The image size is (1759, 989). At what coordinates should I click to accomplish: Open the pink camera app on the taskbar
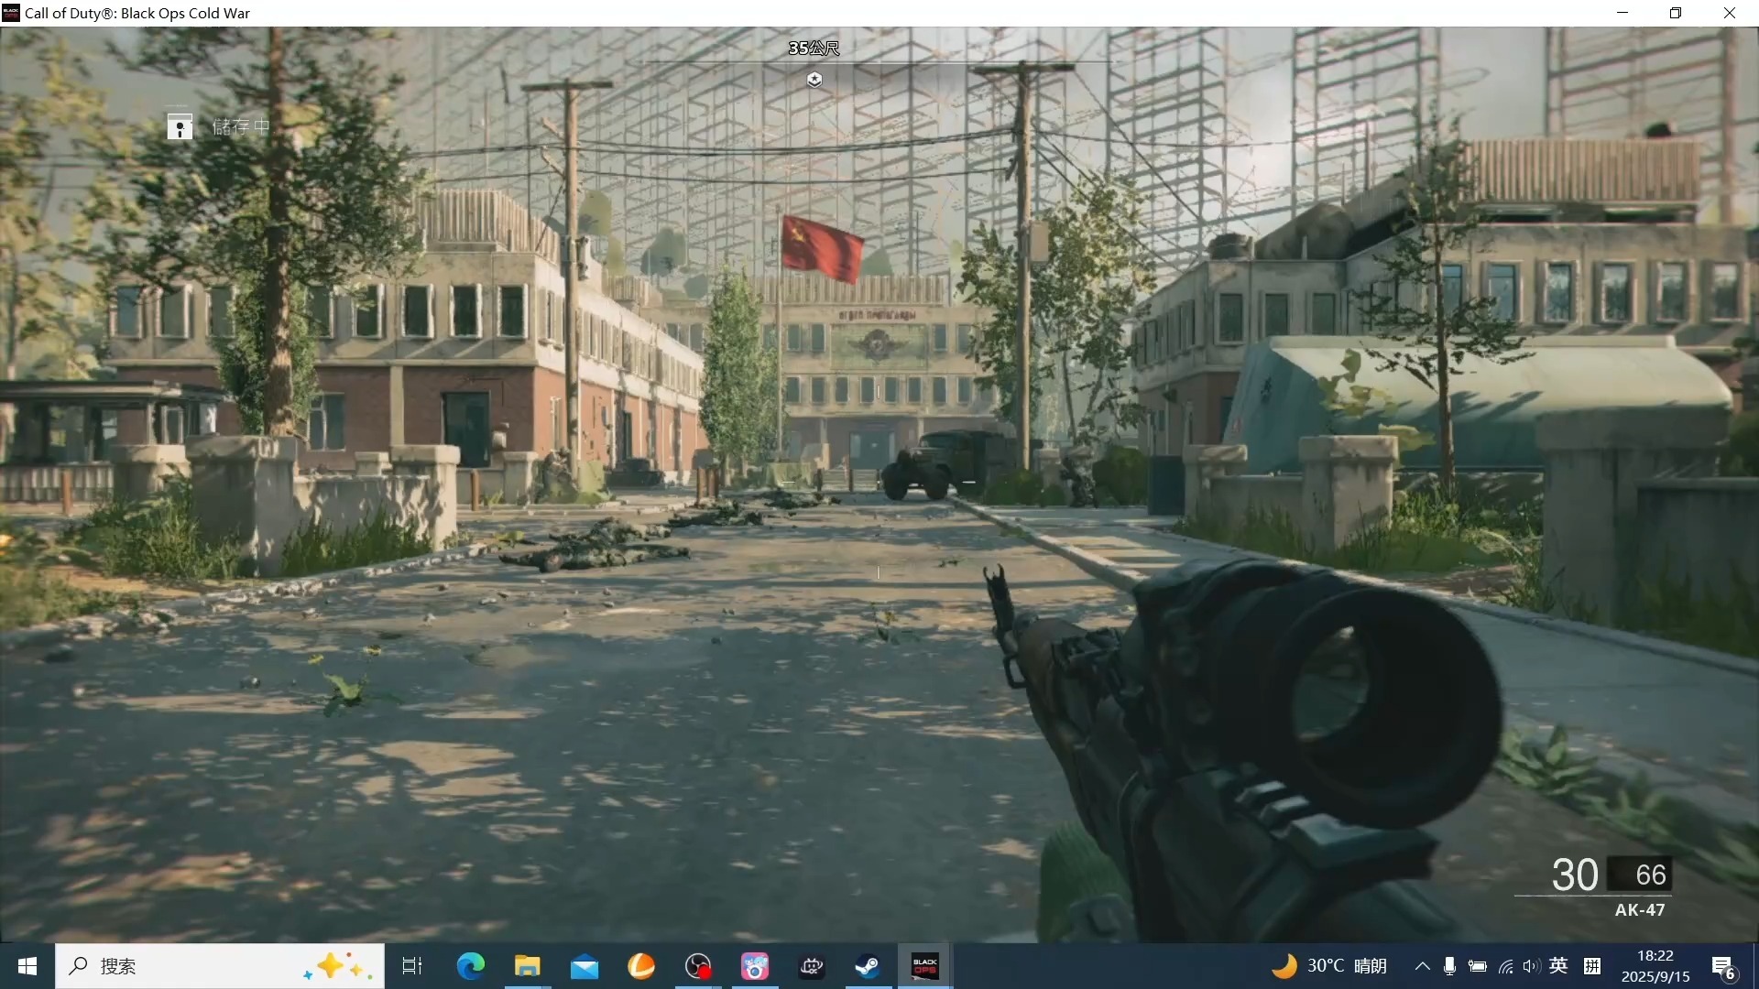(x=755, y=966)
